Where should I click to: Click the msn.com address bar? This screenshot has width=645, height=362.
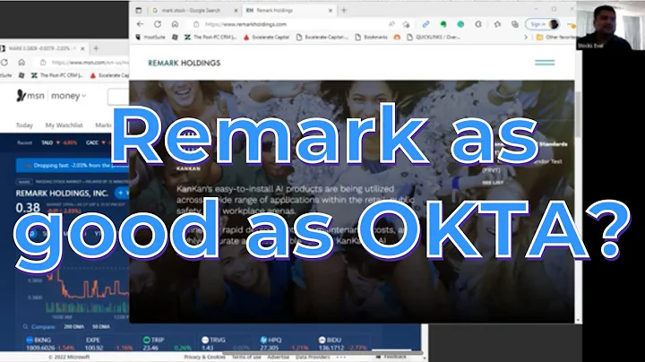point(84,62)
